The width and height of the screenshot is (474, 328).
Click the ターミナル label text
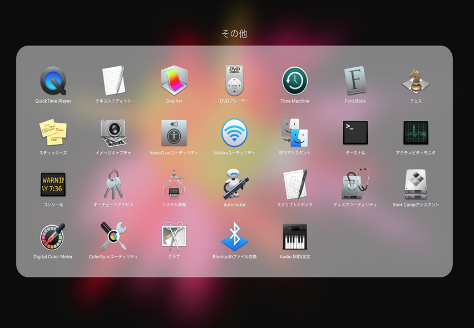coord(355,153)
